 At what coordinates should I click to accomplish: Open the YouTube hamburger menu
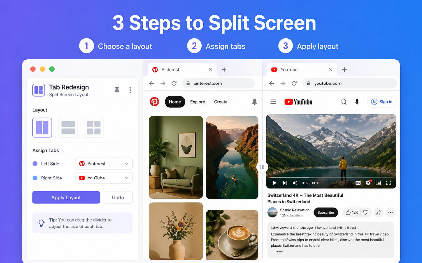[273, 102]
